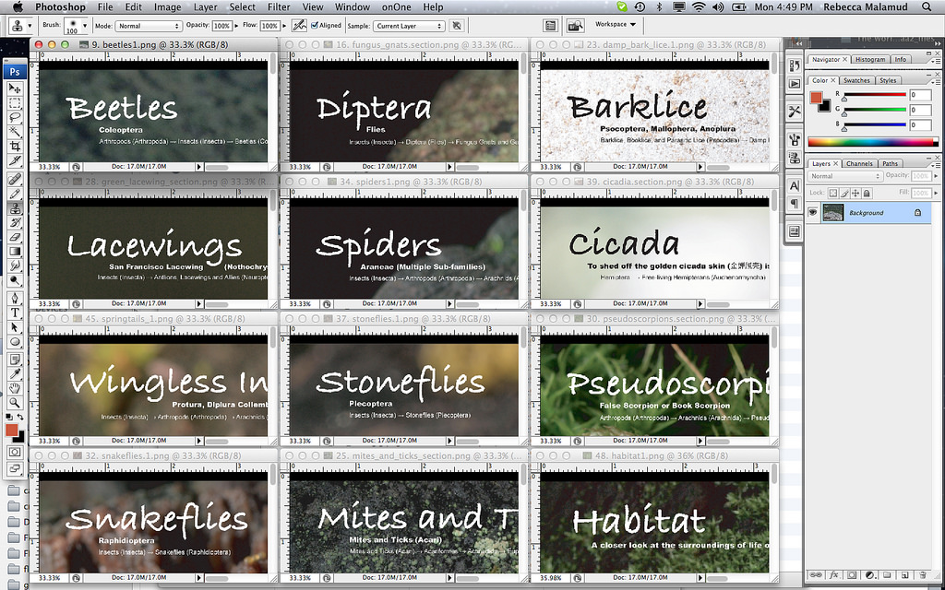Click the Paragraph panel icon
This screenshot has width=945, height=590.
[x=795, y=204]
